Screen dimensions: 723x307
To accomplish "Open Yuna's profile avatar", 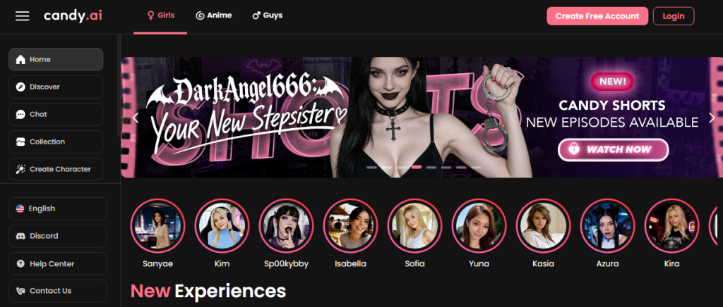I will tap(479, 225).
